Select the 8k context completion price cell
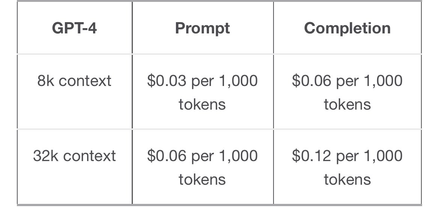Viewport: 439px width, 208px height. (347, 92)
